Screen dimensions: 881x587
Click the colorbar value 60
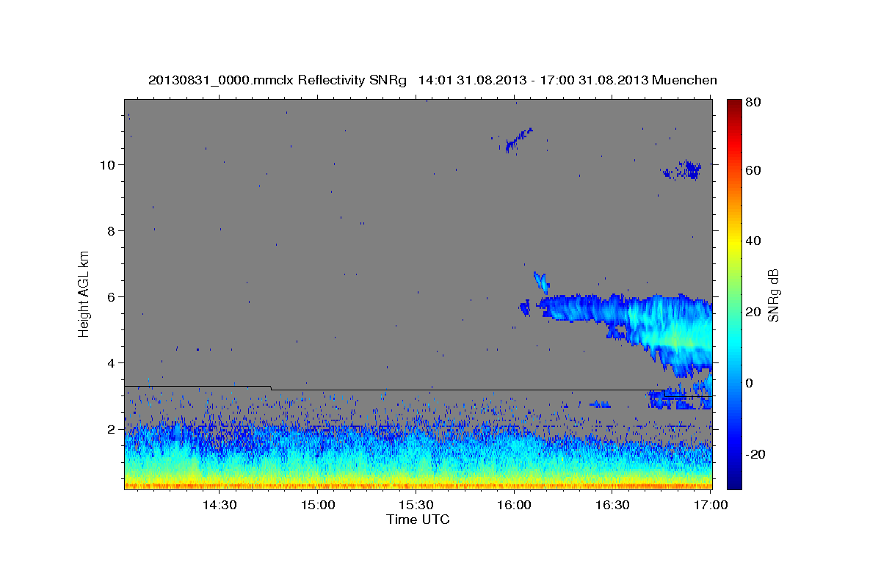753,170
